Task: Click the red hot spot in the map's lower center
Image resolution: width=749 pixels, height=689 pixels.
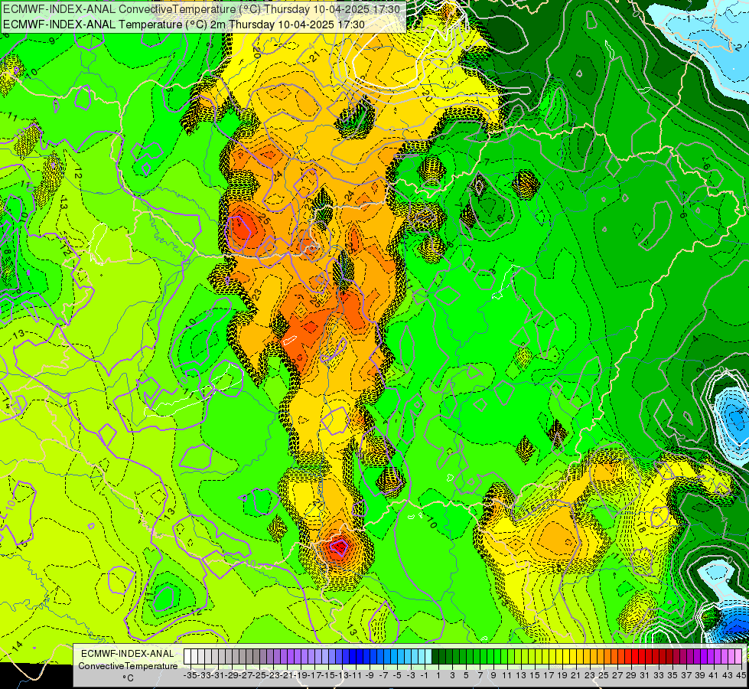Action: (340, 546)
